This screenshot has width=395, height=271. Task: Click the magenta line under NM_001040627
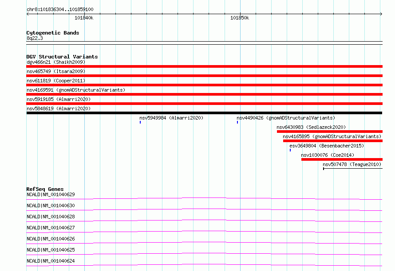coord(204,232)
